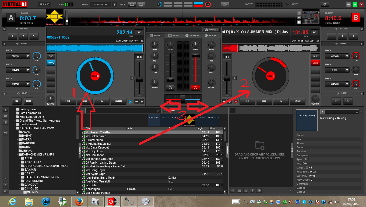Click deck B volume fader
366x207 pixels.
(x=196, y=55)
